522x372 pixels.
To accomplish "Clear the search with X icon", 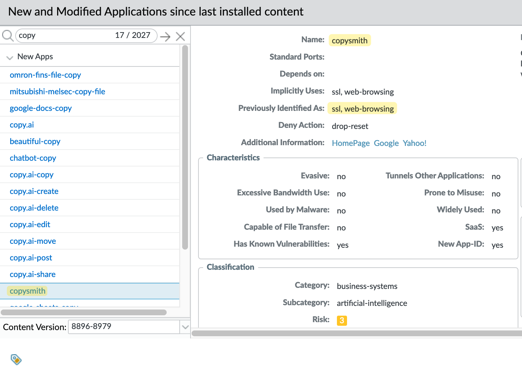I will (x=180, y=36).
